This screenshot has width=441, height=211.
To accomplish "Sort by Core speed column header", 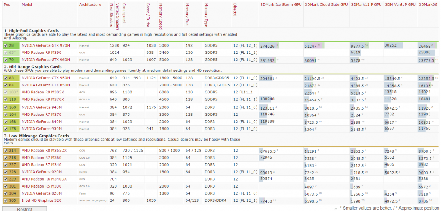I will click(x=124, y=13).
